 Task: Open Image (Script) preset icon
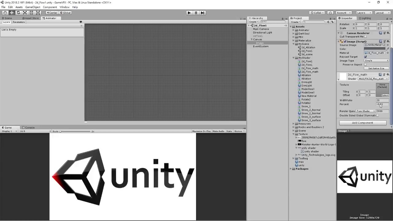(x=384, y=41)
